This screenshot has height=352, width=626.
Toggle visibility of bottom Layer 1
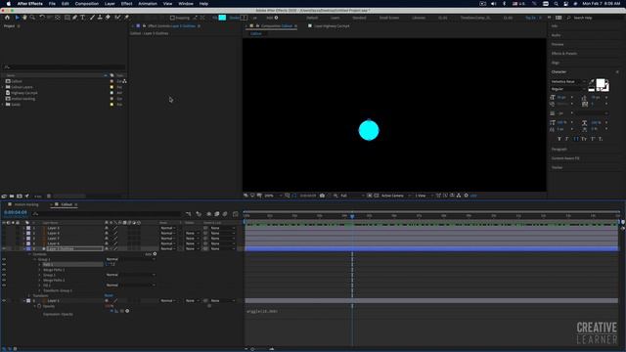(x=4, y=301)
